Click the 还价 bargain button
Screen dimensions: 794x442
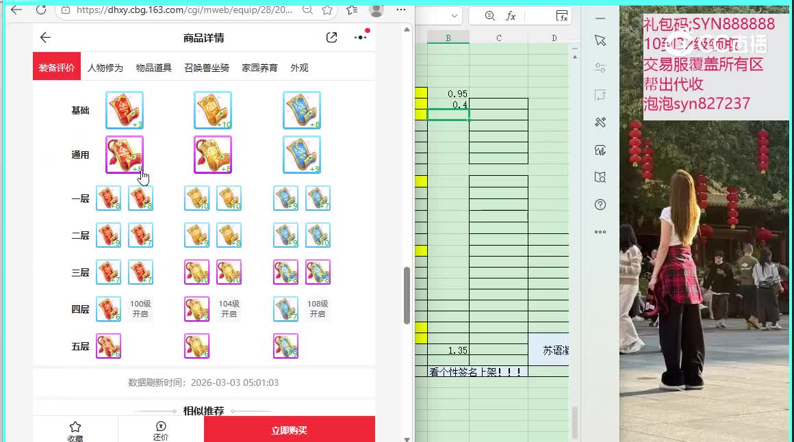click(x=161, y=431)
